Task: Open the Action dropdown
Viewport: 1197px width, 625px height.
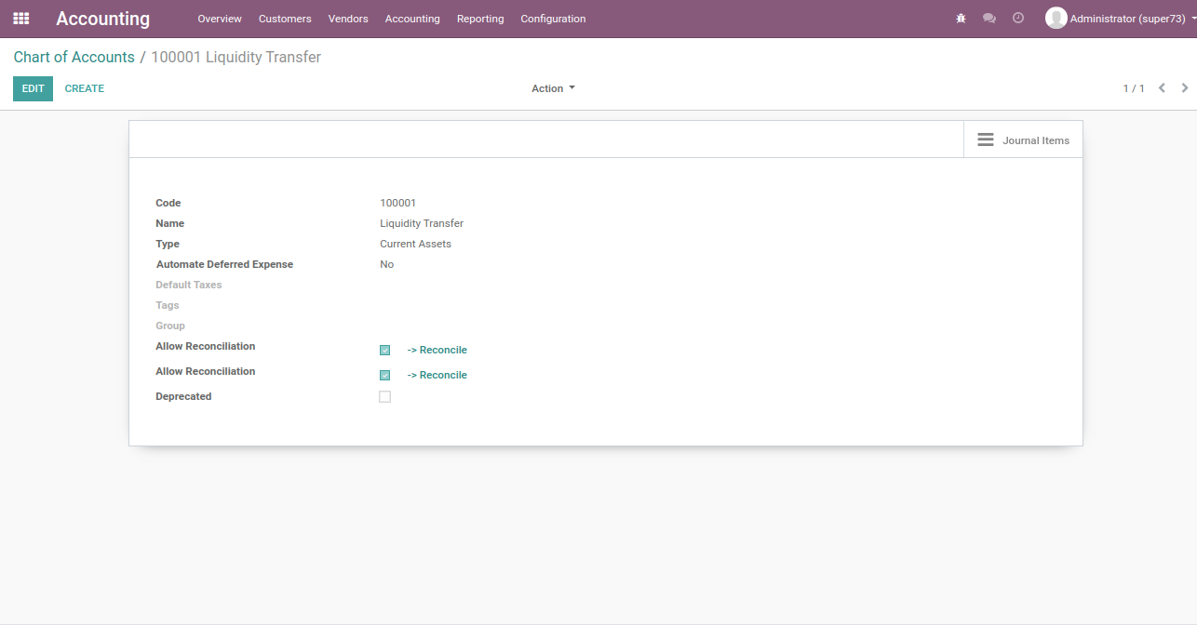Action: (x=552, y=87)
